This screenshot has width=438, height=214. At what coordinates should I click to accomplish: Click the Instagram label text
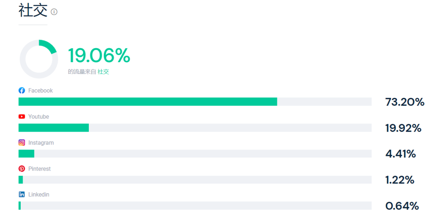click(41, 143)
